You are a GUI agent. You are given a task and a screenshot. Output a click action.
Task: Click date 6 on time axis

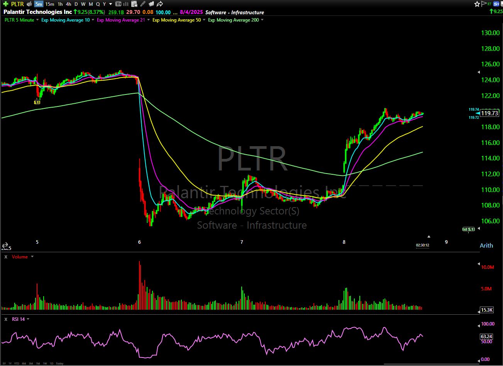coord(139,242)
